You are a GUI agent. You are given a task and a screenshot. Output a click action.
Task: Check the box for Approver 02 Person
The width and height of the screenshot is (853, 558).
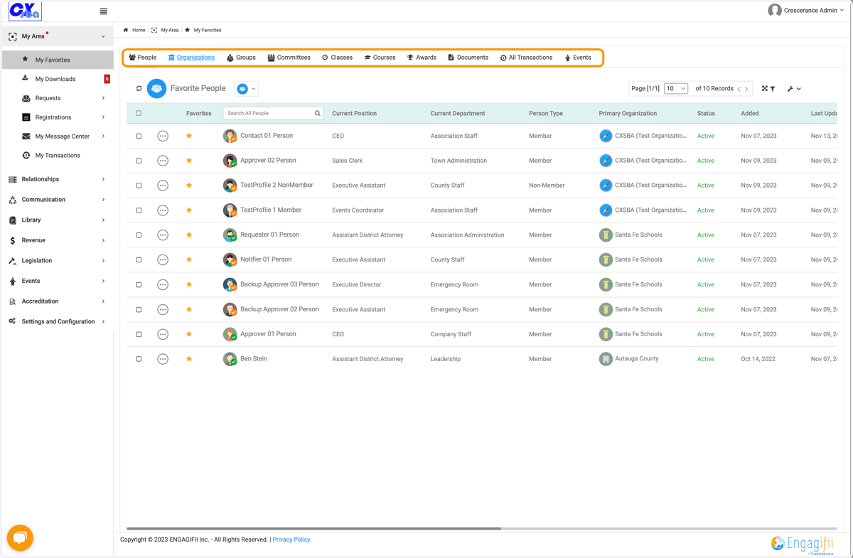pos(139,161)
